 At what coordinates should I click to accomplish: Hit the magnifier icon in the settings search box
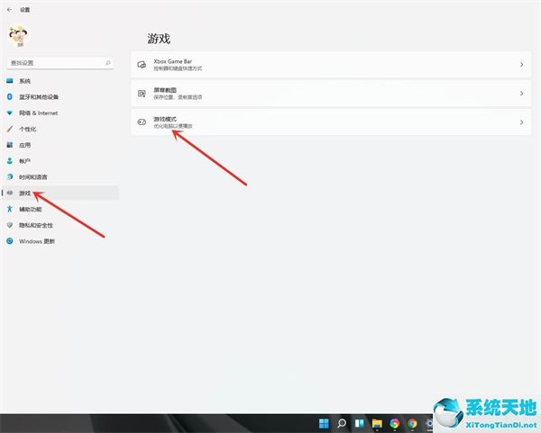[x=108, y=63]
